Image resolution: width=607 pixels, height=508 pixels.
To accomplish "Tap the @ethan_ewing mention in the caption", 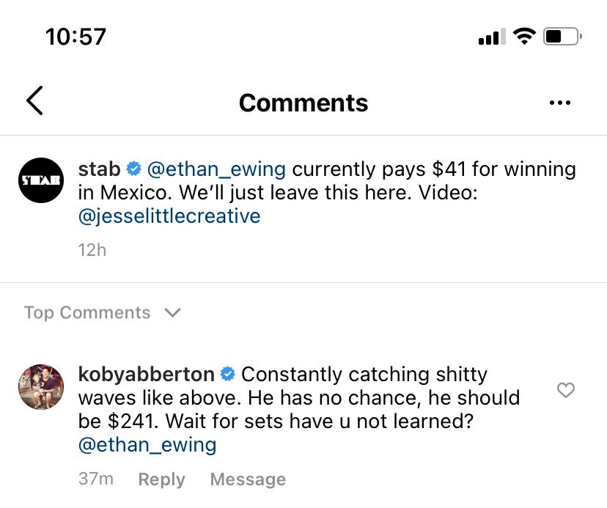I will pyautogui.click(x=216, y=169).
